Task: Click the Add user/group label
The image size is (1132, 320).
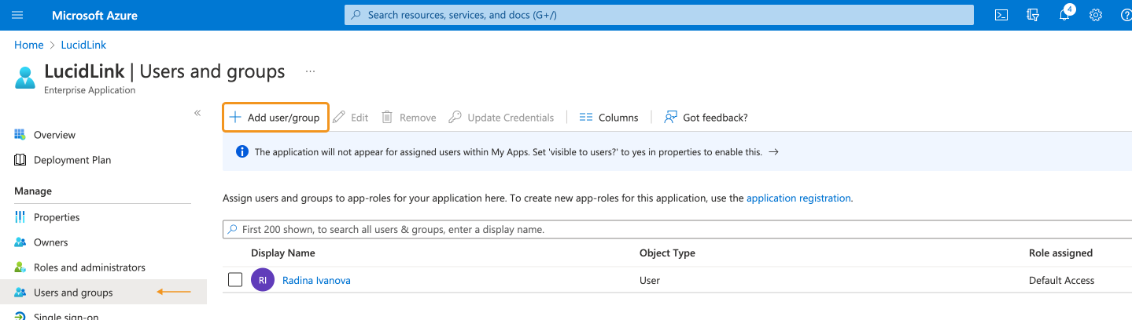Action: (283, 118)
